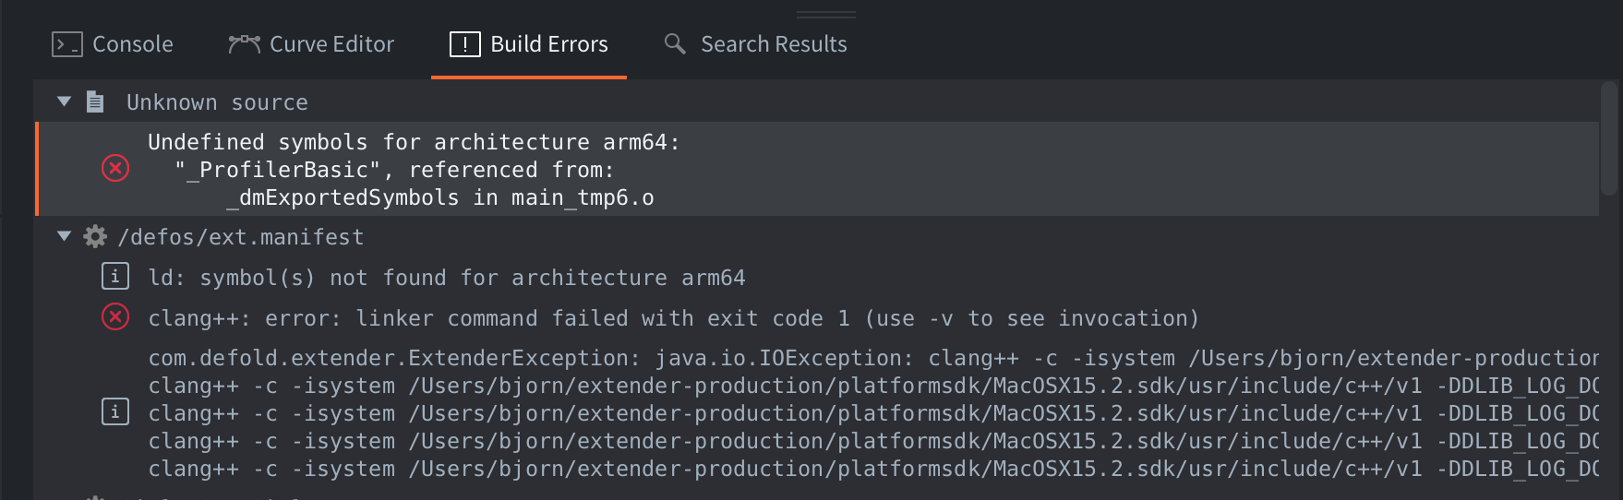Click the Search Results magnifier icon
Viewport: 1623px width, 500px height.
click(675, 43)
